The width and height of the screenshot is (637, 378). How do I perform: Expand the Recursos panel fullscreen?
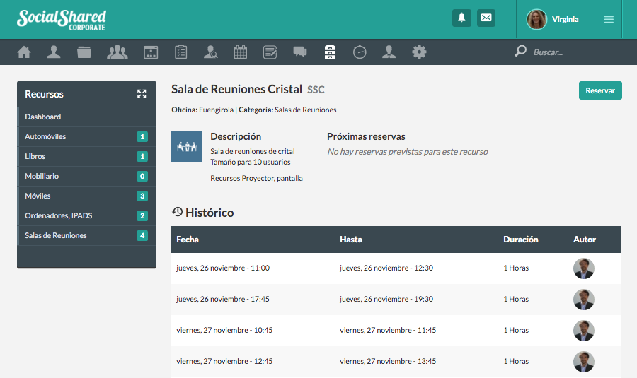coord(142,94)
